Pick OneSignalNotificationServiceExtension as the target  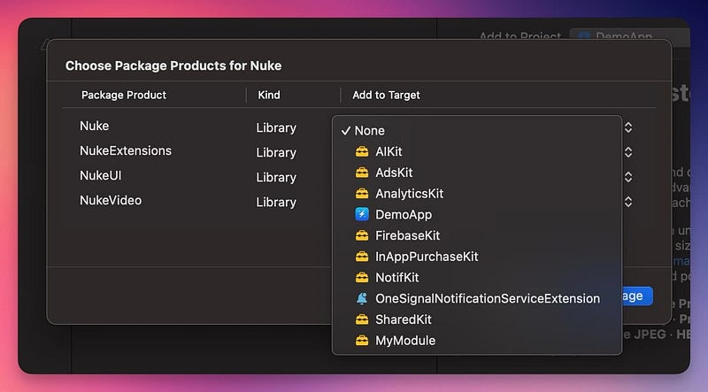(477, 298)
